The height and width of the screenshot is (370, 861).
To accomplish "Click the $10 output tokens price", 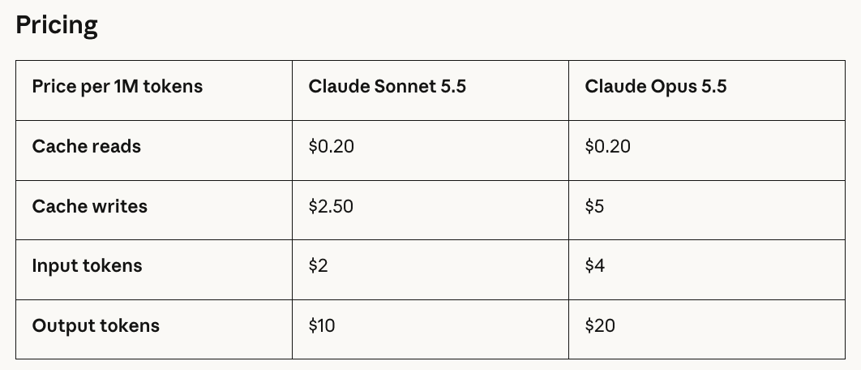I will pos(321,326).
